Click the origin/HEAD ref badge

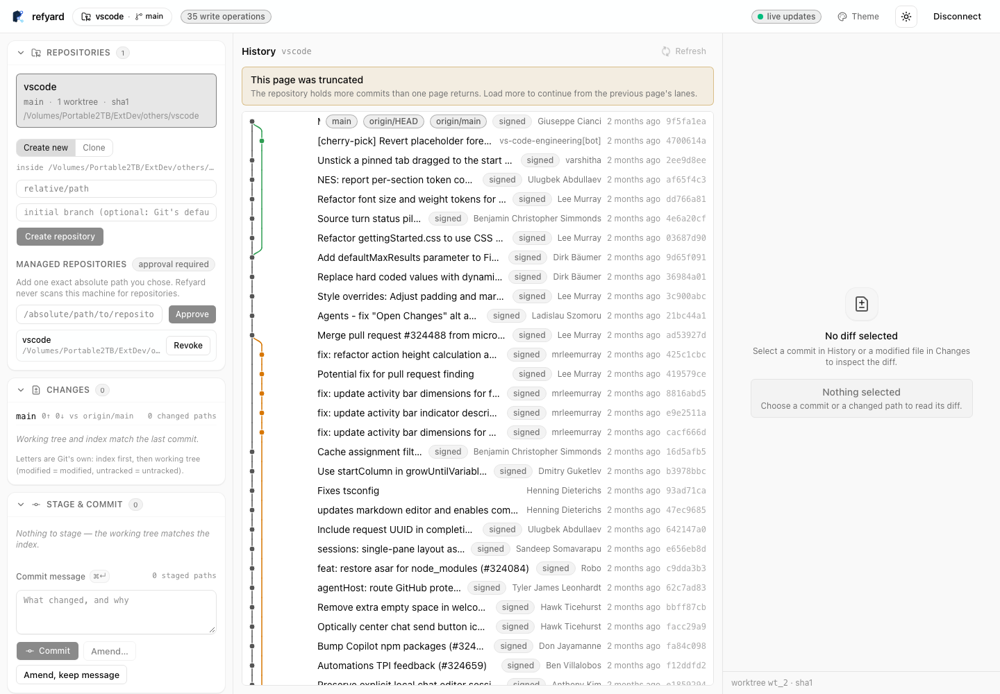pyautogui.click(x=394, y=121)
